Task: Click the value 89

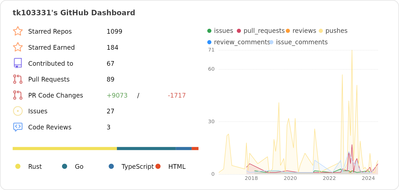Action: click(110, 79)
